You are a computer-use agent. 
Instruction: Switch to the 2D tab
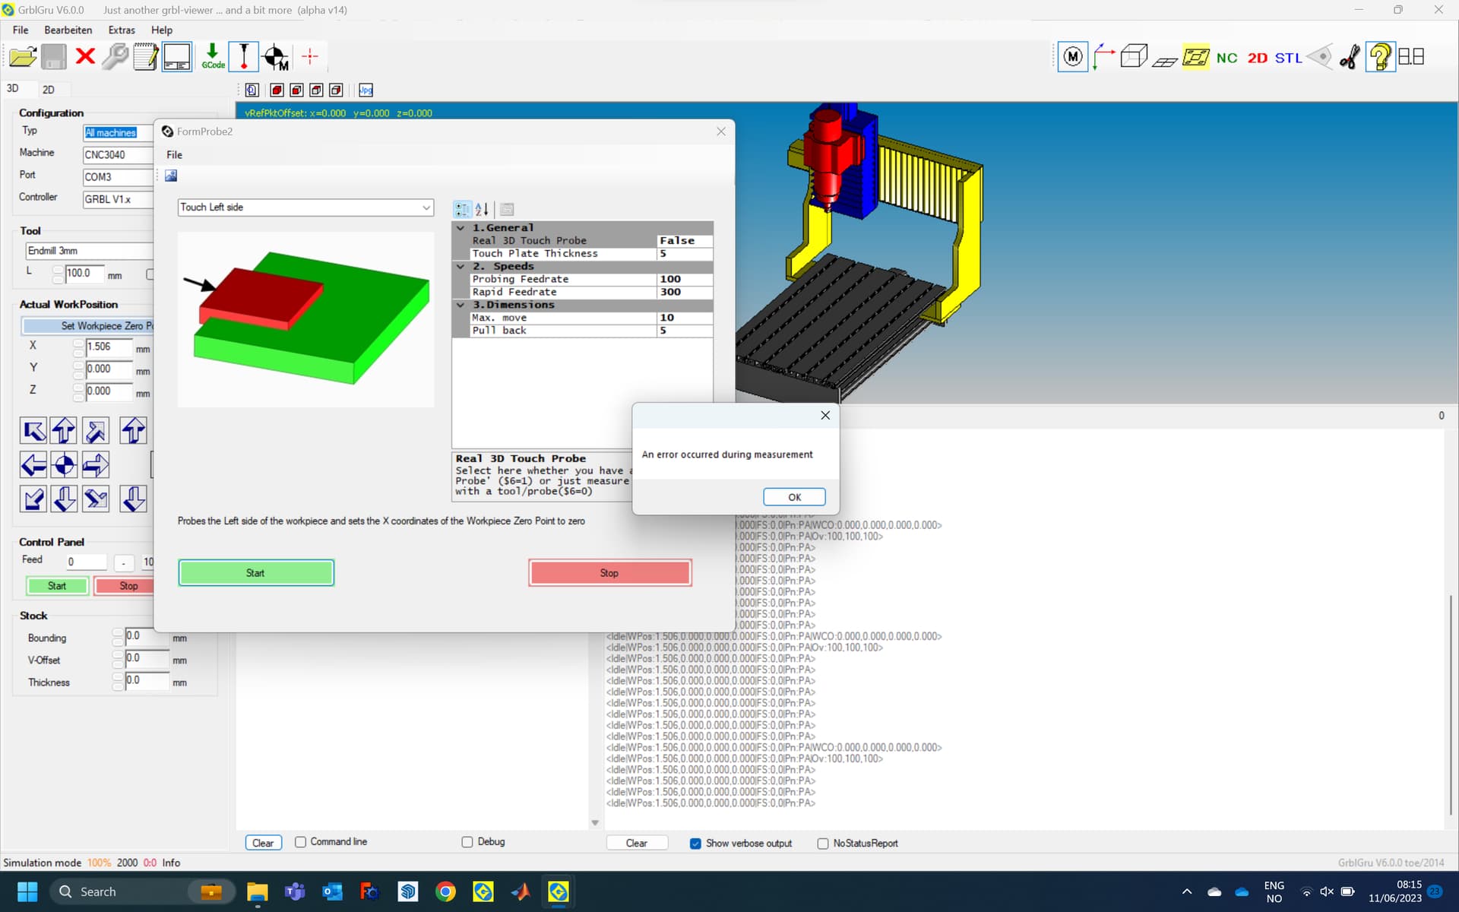[x=48, y=90]
